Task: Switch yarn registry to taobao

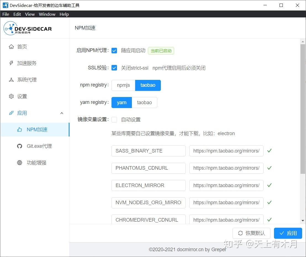Action: point(144,102)
